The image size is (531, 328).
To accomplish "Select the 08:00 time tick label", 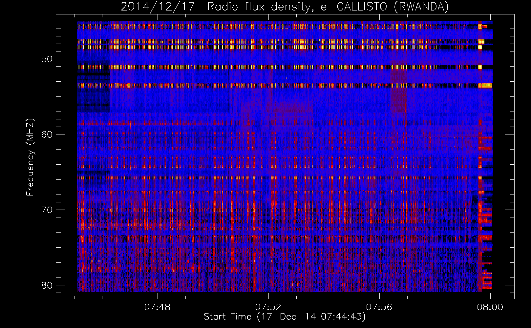I will pyautogui.click(x=490, y=307).
